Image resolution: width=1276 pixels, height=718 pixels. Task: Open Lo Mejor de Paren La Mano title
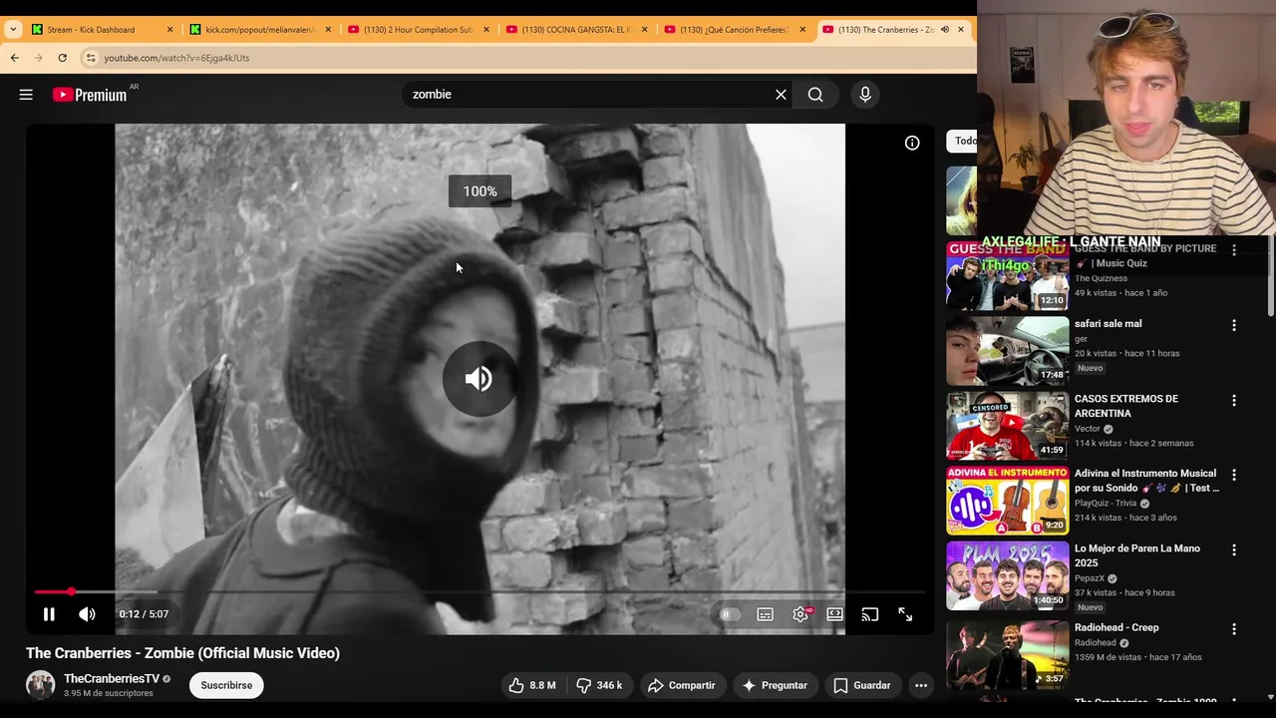1137,555
